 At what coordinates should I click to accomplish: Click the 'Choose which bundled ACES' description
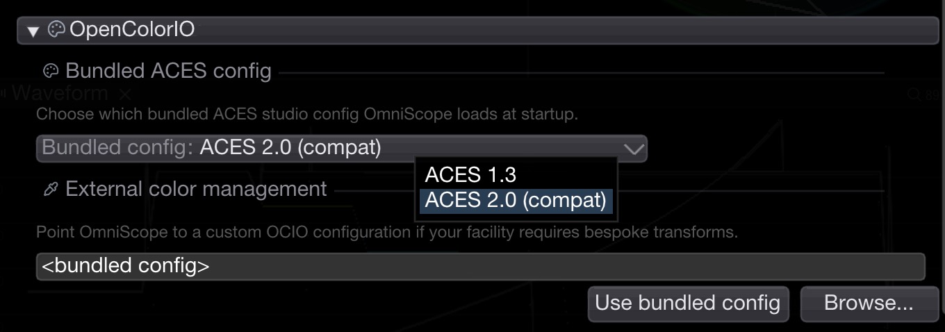point(307,114)
